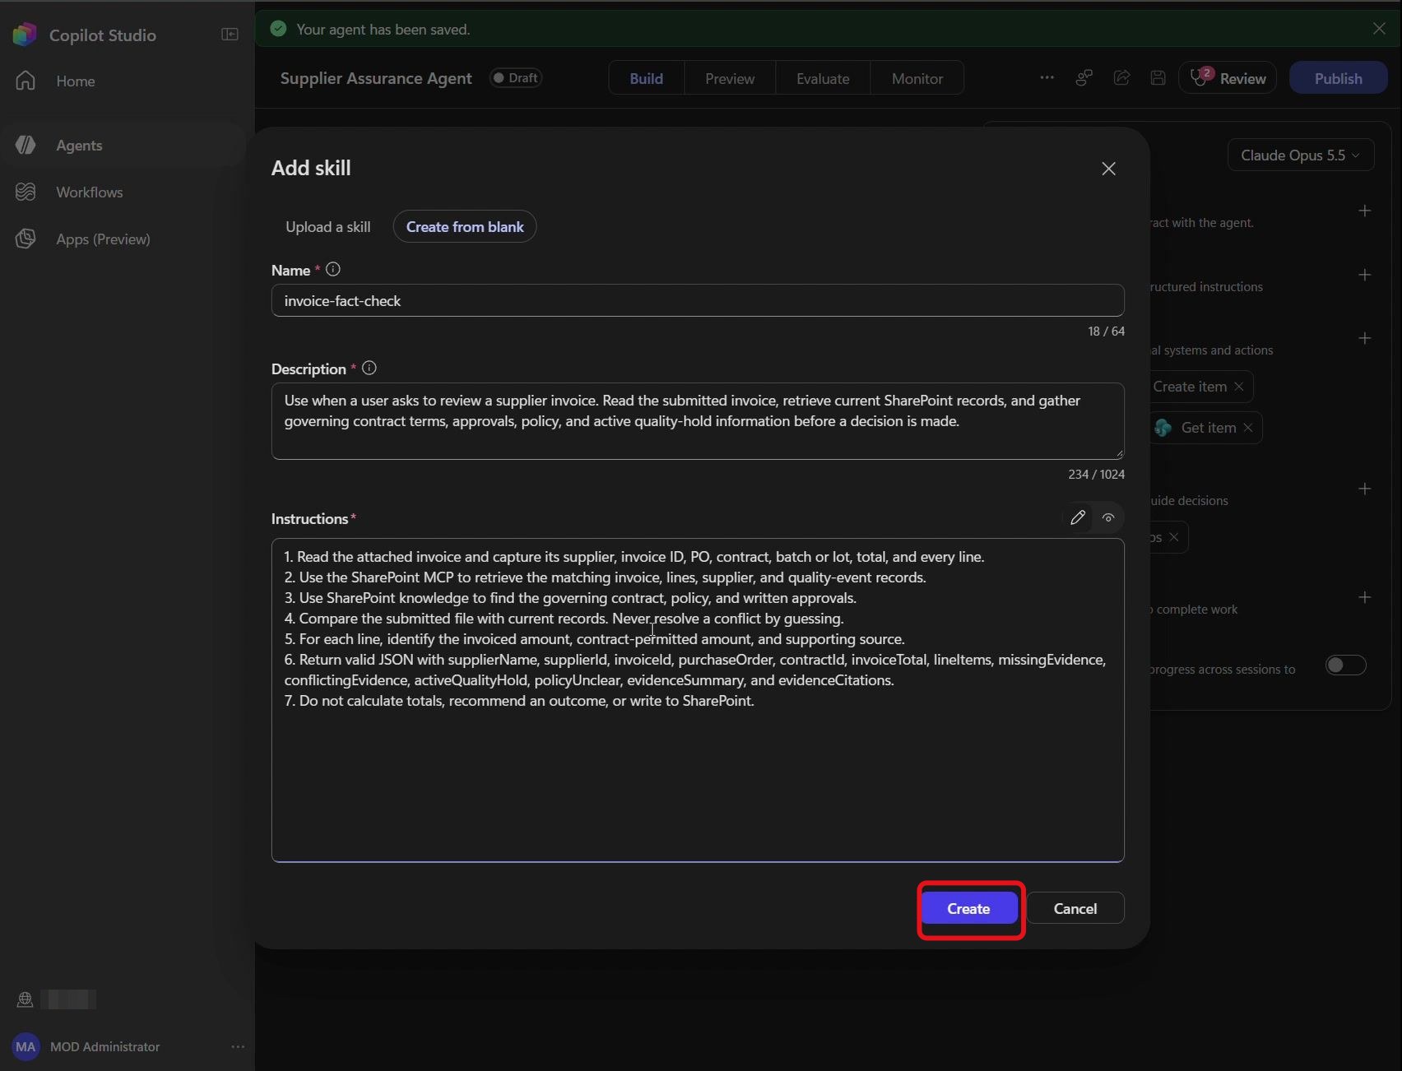Switch to the Evaluate tab

coord(823,78)
